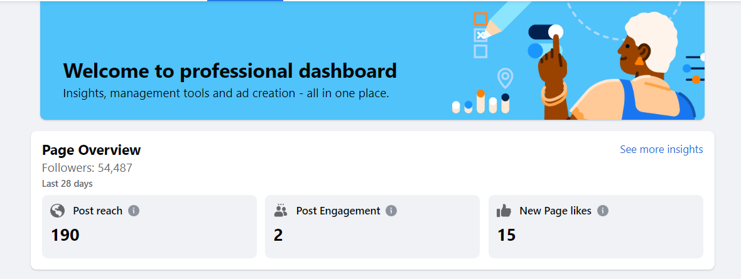Click the info icon next to Post reach

(134, 211)
